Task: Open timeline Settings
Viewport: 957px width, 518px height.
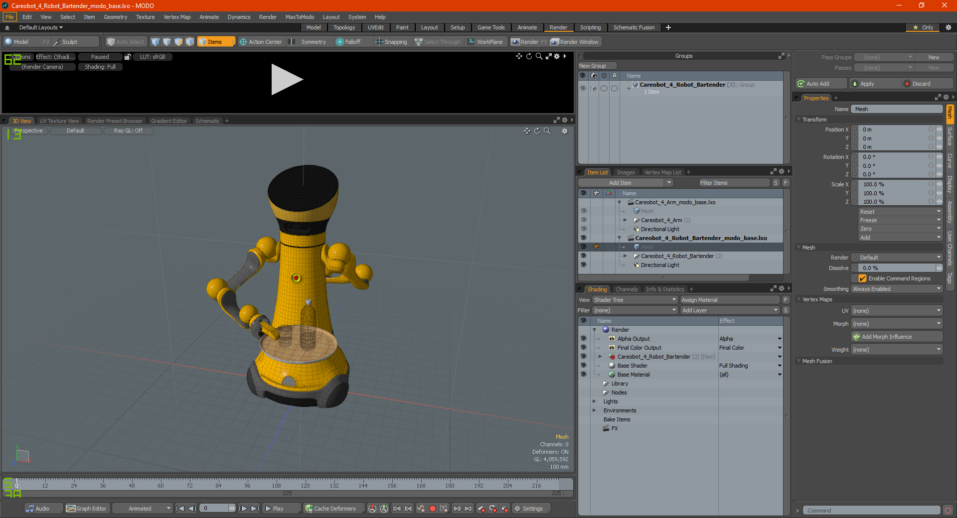Action: (531, 509)
